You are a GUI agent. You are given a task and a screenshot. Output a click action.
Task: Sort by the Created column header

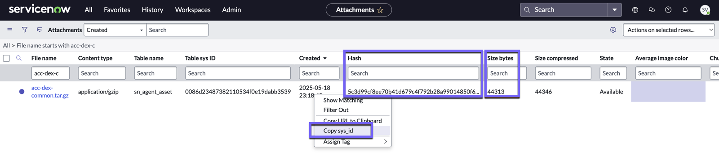[x=310, y=58]
